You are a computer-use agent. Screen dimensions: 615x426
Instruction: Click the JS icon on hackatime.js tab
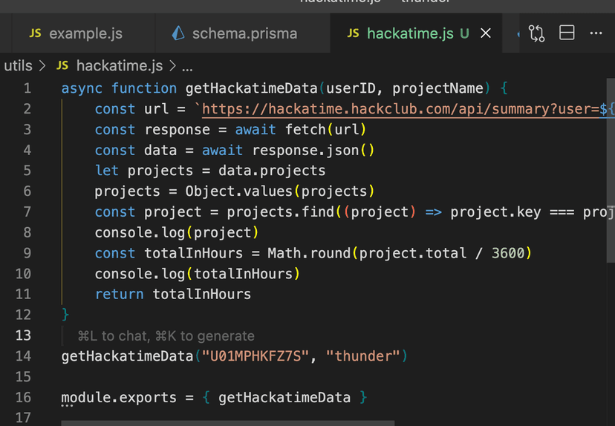pyautogui.click(x=354, y=33)
